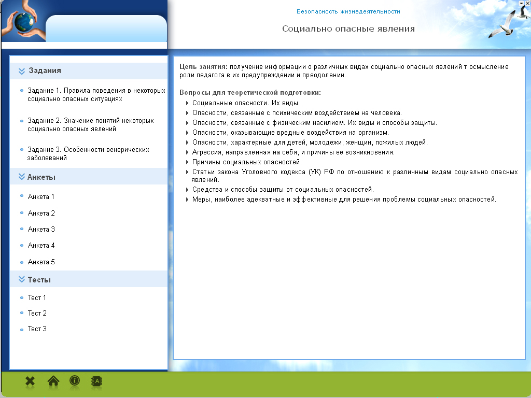Click the globe in hands logo
The height and width of the screenshot is (398, 531).
23,21
